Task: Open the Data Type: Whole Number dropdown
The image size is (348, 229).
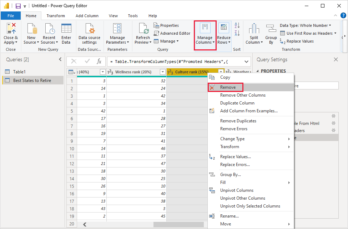Action: pyautogui.click(x=306, y=25)
